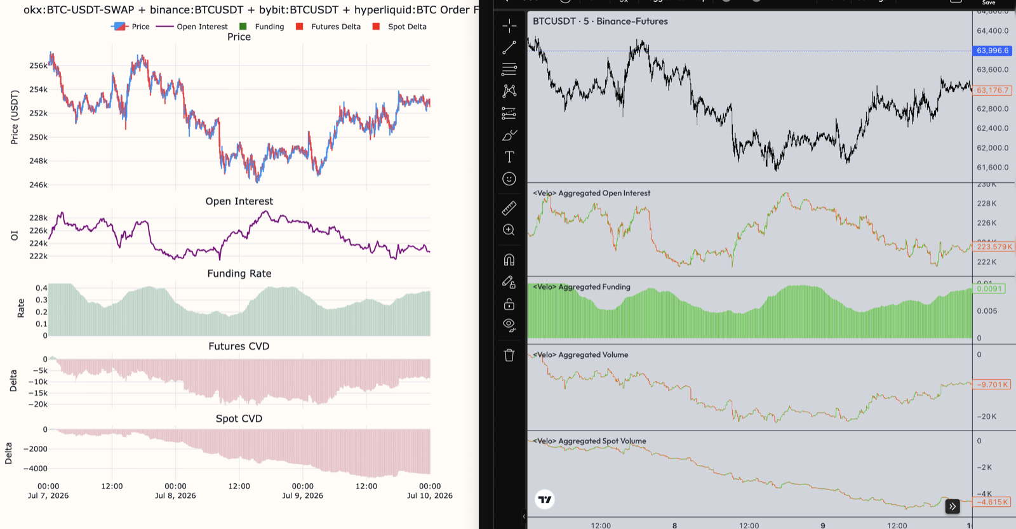The height and width of the screenshot is (529, 1016).
Task: Open the chart patterns tool
Action: tap(509, 91)
